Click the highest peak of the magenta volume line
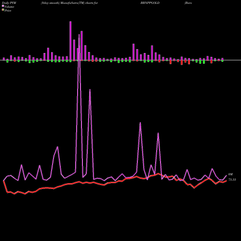Image resolution: width=241 pixels, height=241 pixels. [79, 35]
